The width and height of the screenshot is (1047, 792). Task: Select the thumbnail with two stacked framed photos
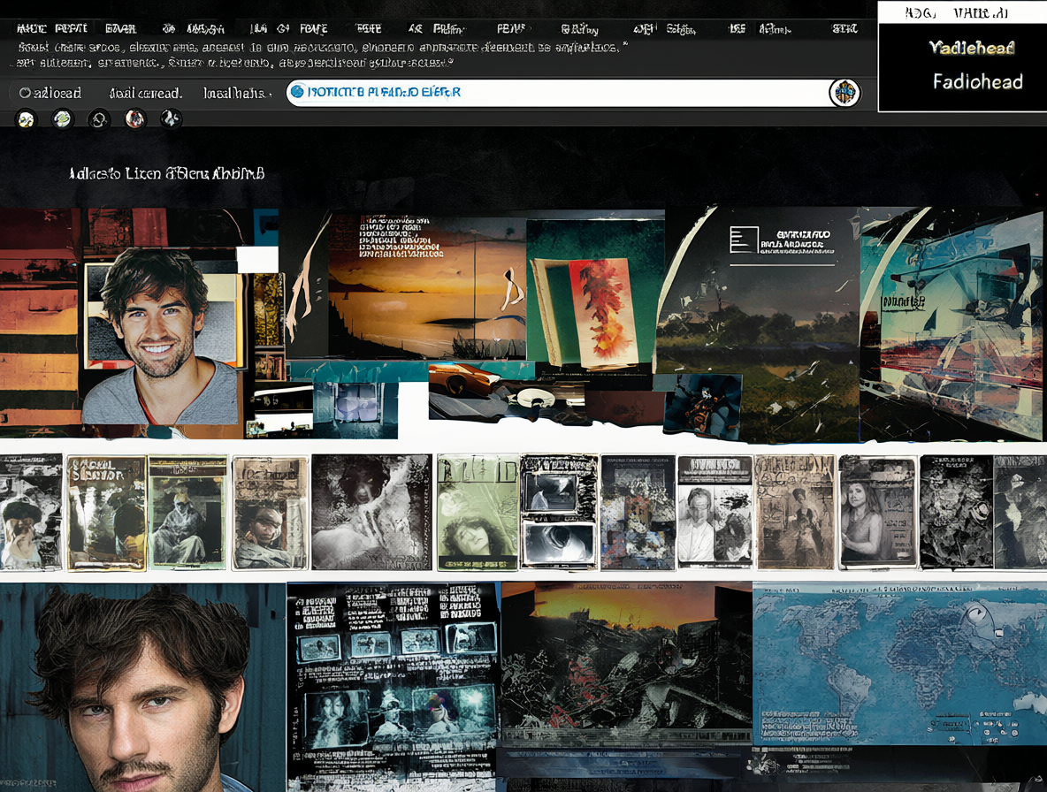coord(558,513)
